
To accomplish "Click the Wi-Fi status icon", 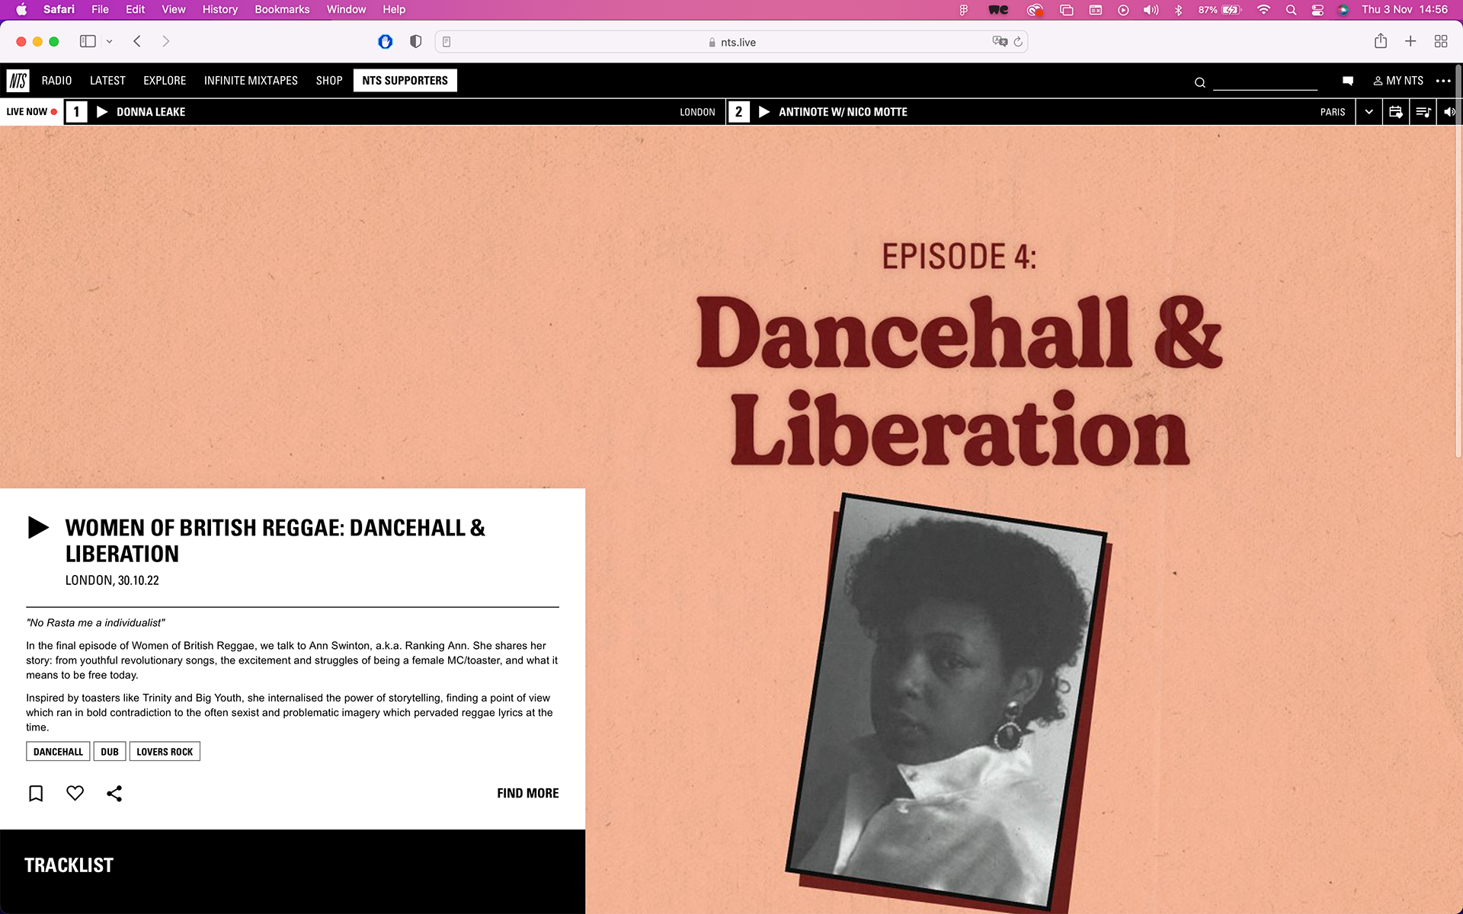I will pos(1263,10).
